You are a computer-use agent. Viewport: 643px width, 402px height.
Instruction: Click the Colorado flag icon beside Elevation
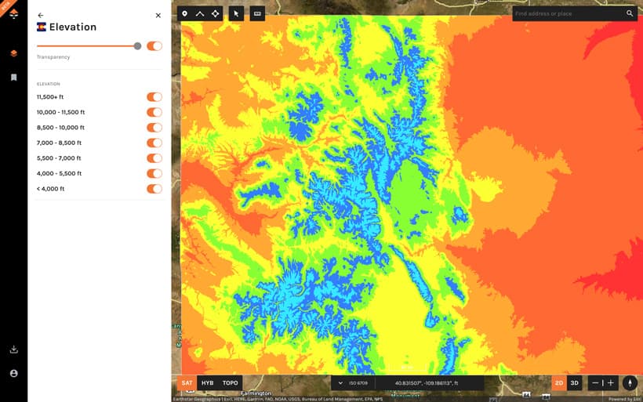pyautogui.click(x=42, y=27)
